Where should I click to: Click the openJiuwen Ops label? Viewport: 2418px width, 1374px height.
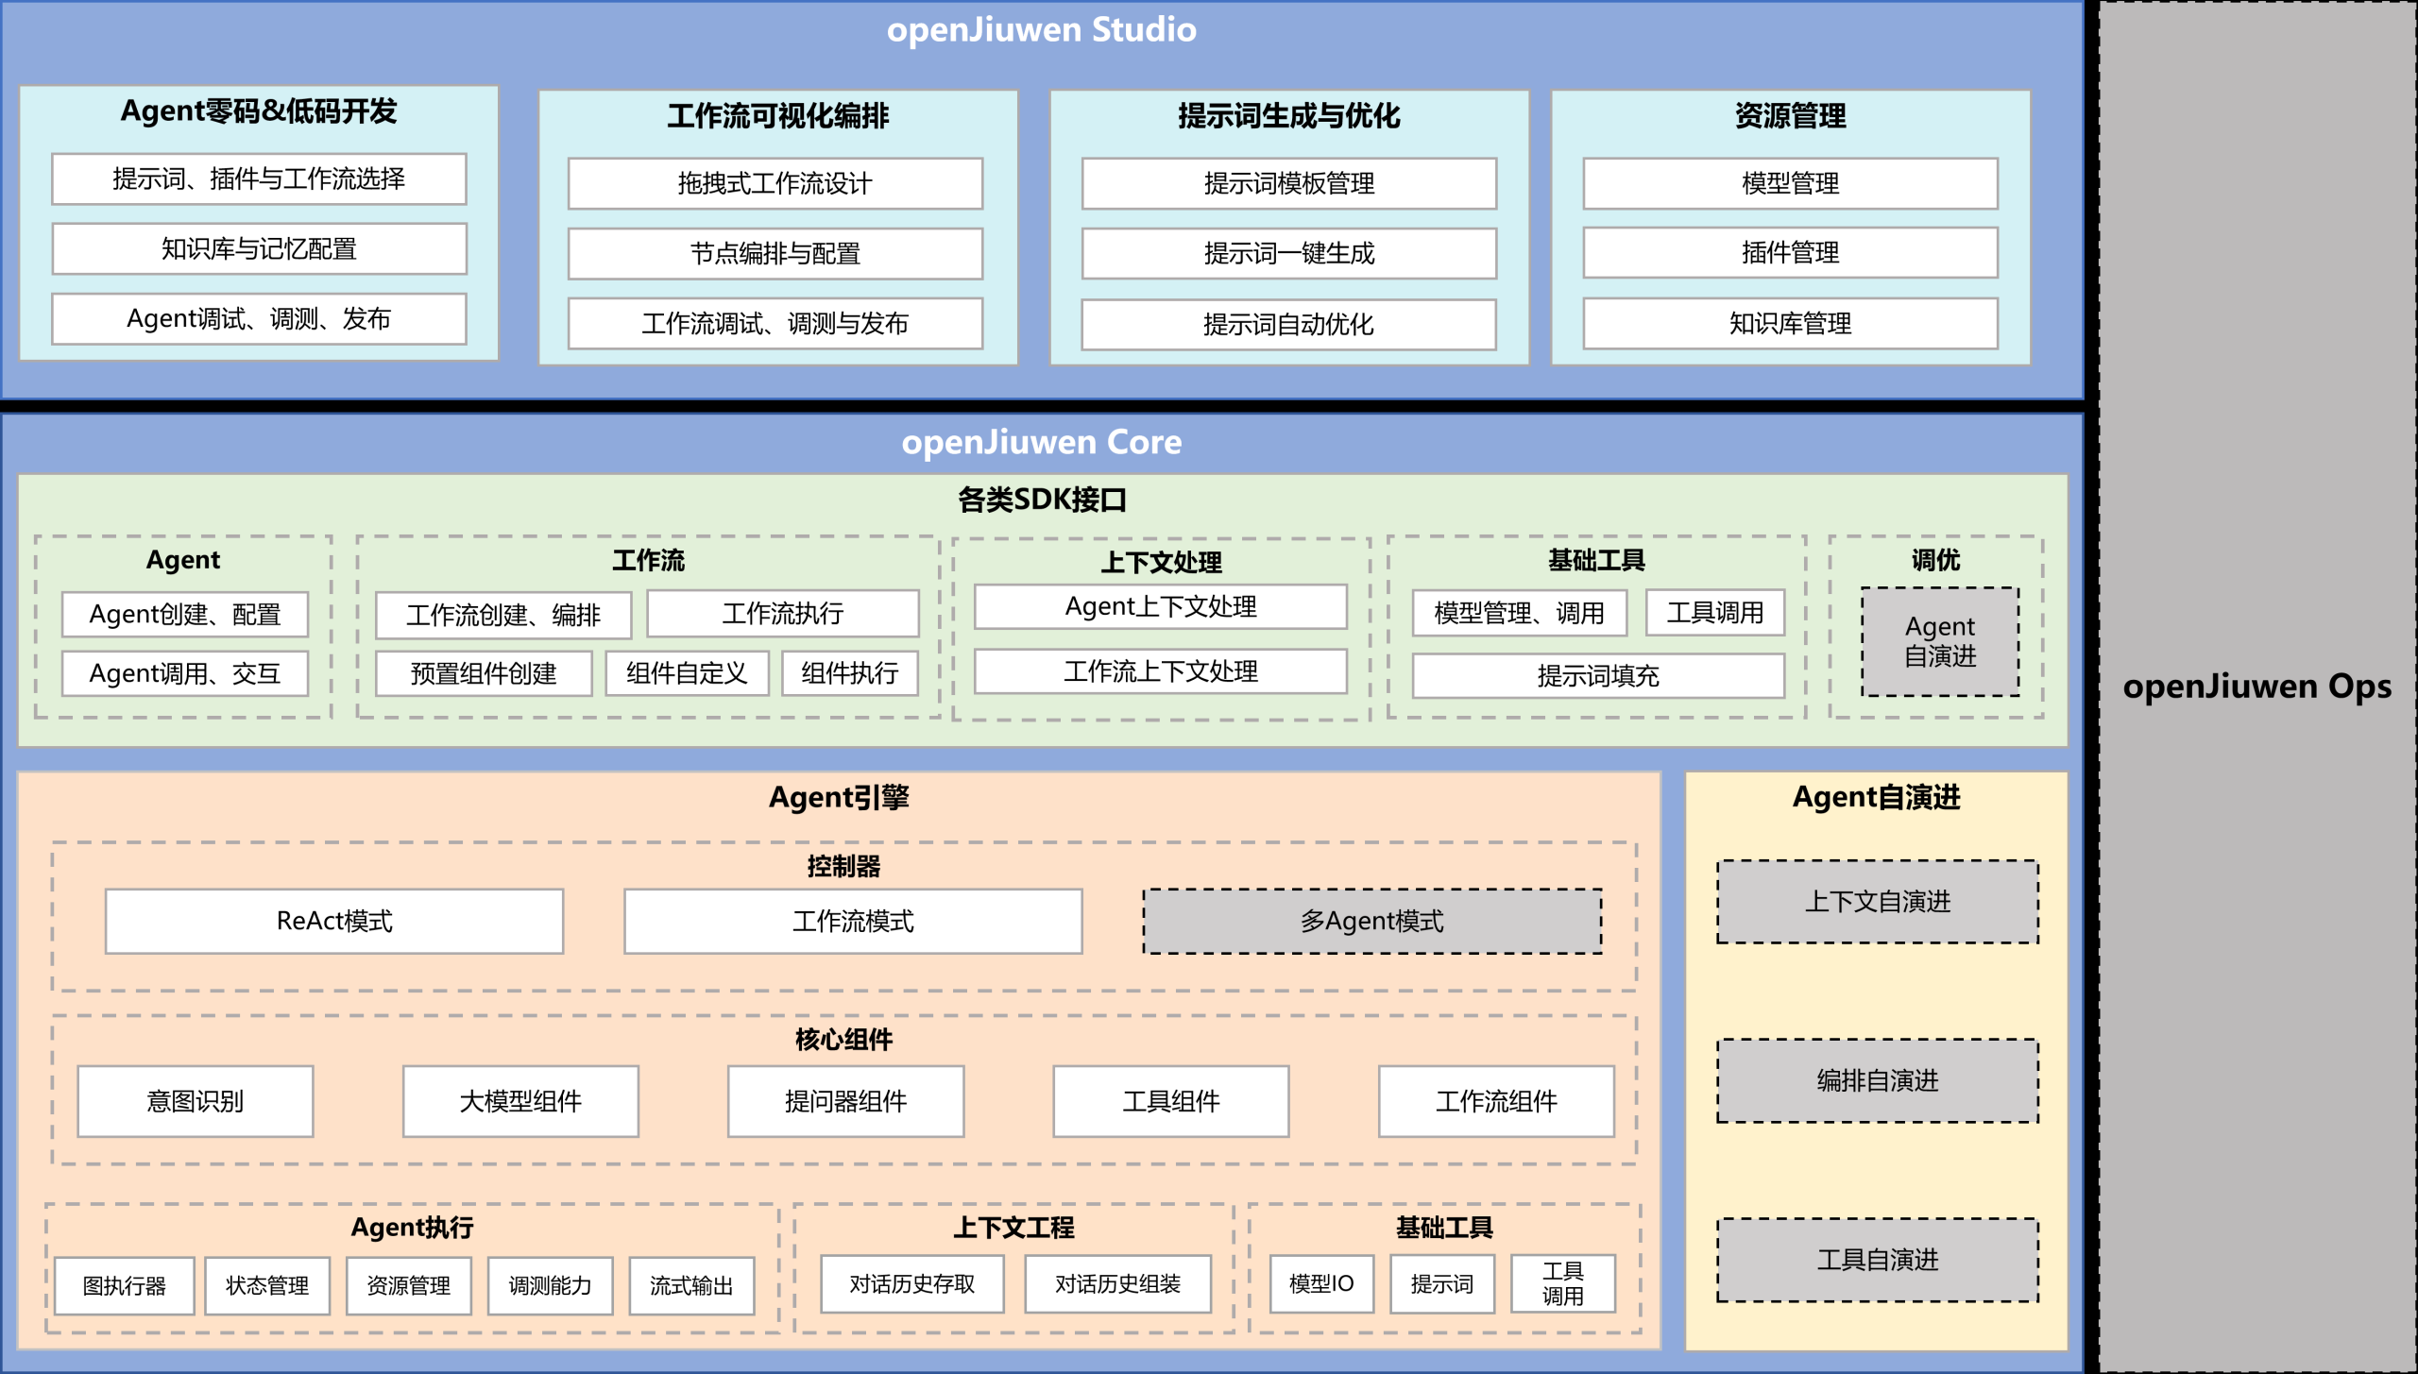pyautogui.click(x=2256, y=687)
